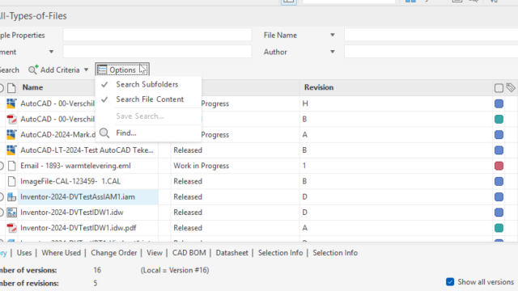Open the CAD BOM tab

pyautogui.click(x=189, y=253)
